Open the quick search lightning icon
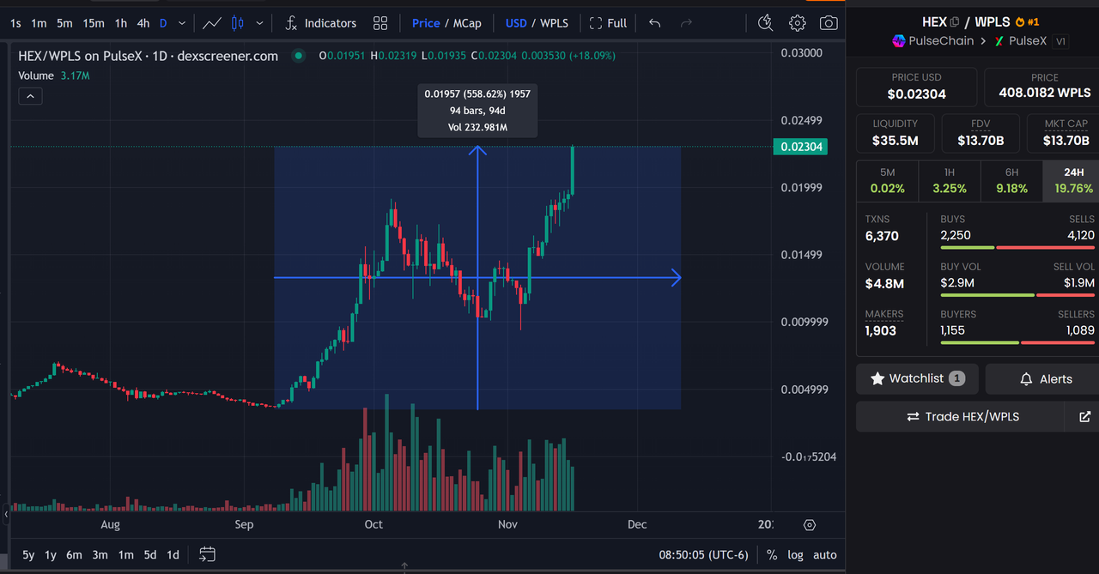Viewport: 1099px width, 574px height. click(765, 23)
